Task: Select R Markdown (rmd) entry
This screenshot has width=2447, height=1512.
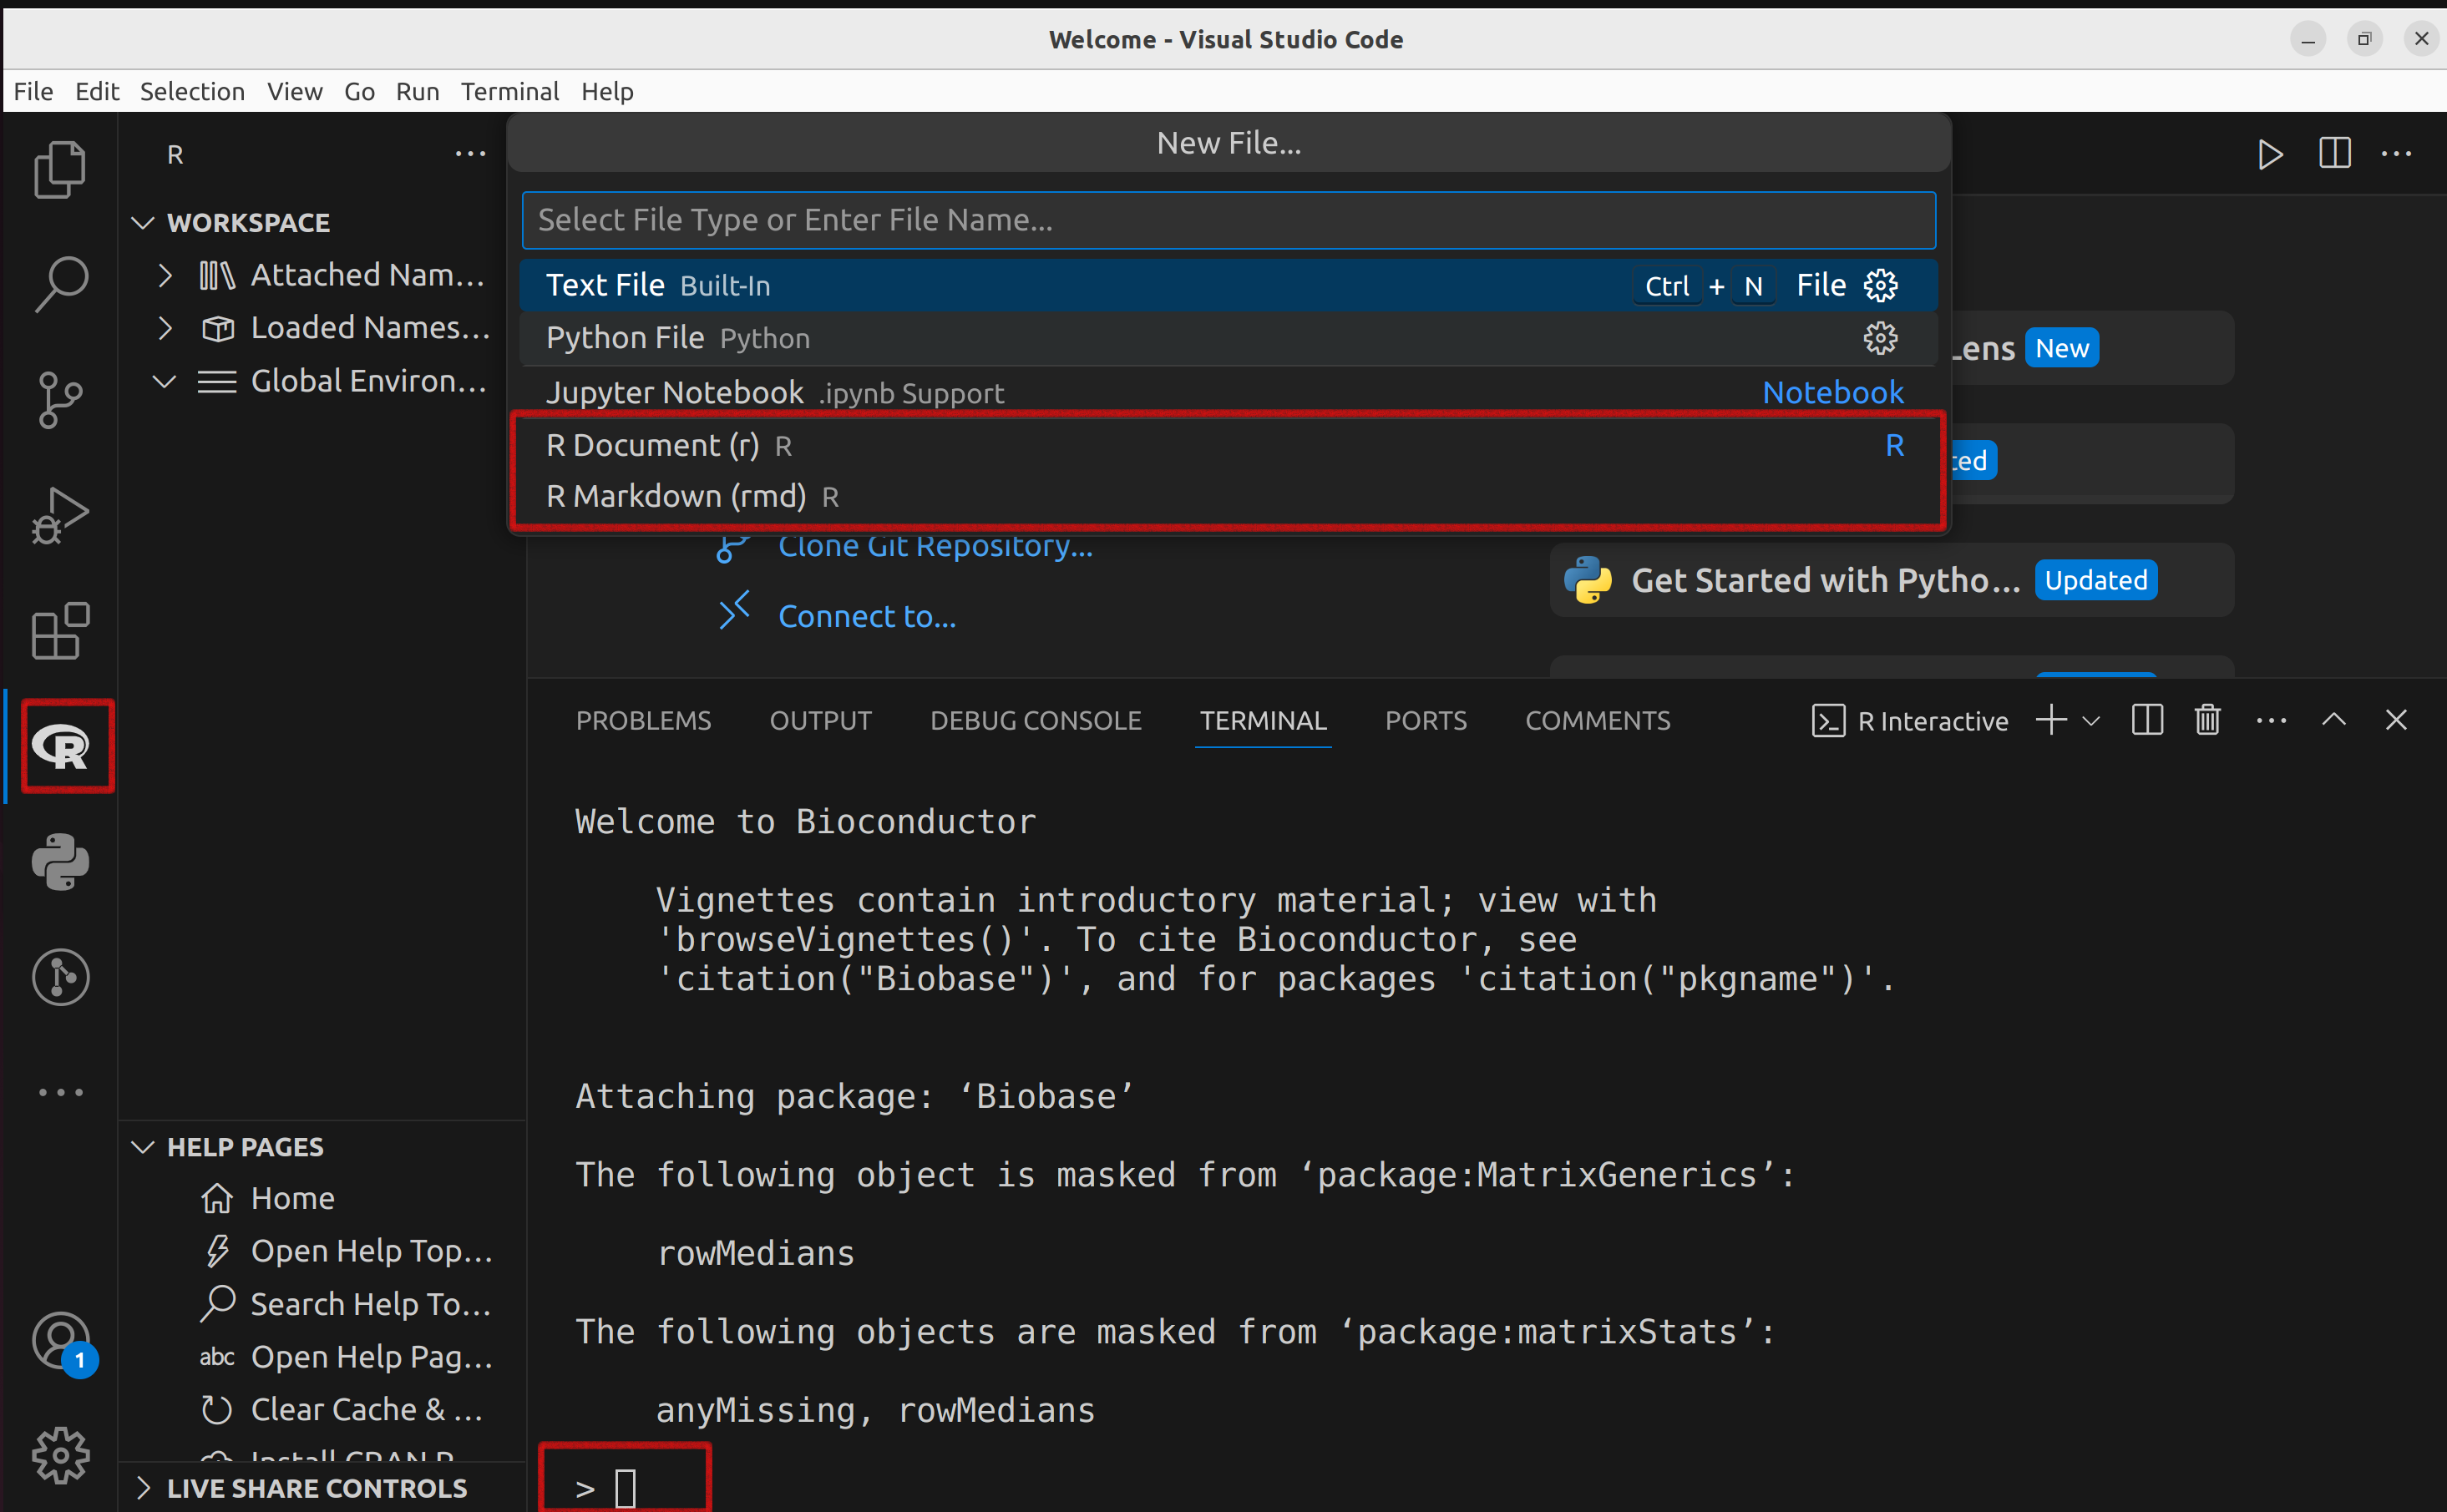Action: [1228, 496]
